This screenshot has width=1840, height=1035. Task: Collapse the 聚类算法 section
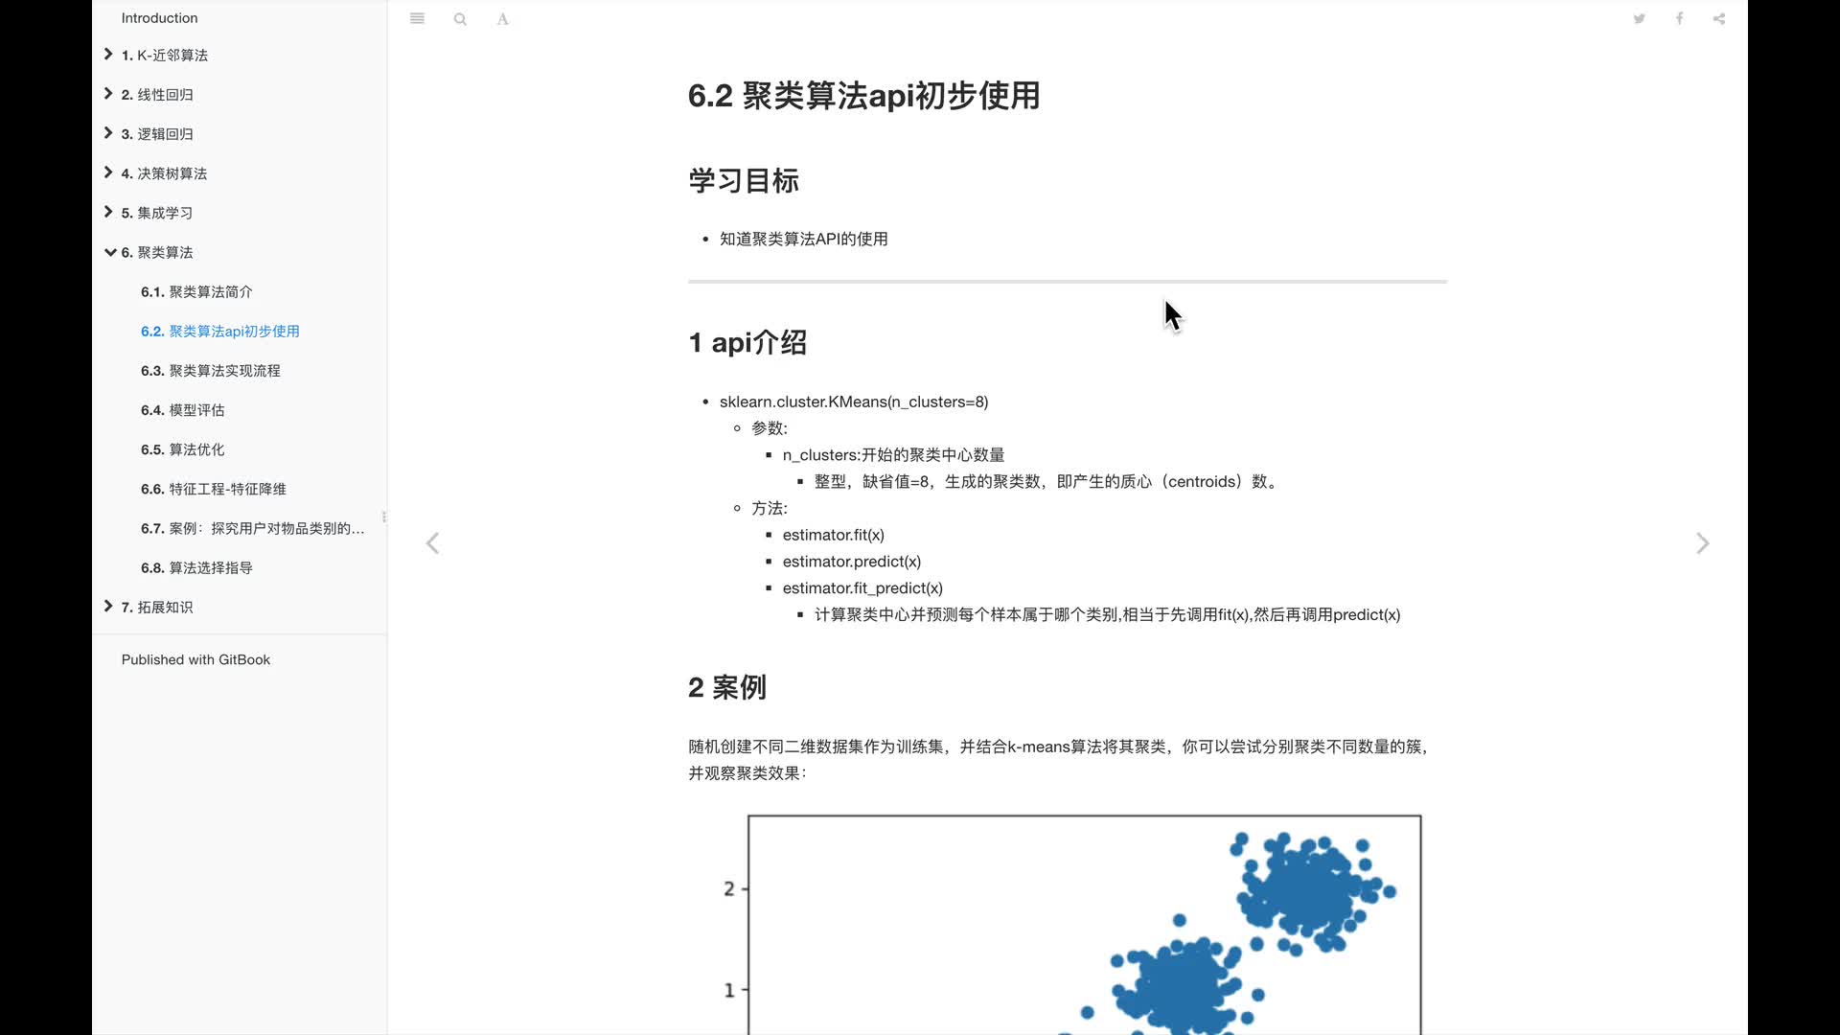point(110,251)
